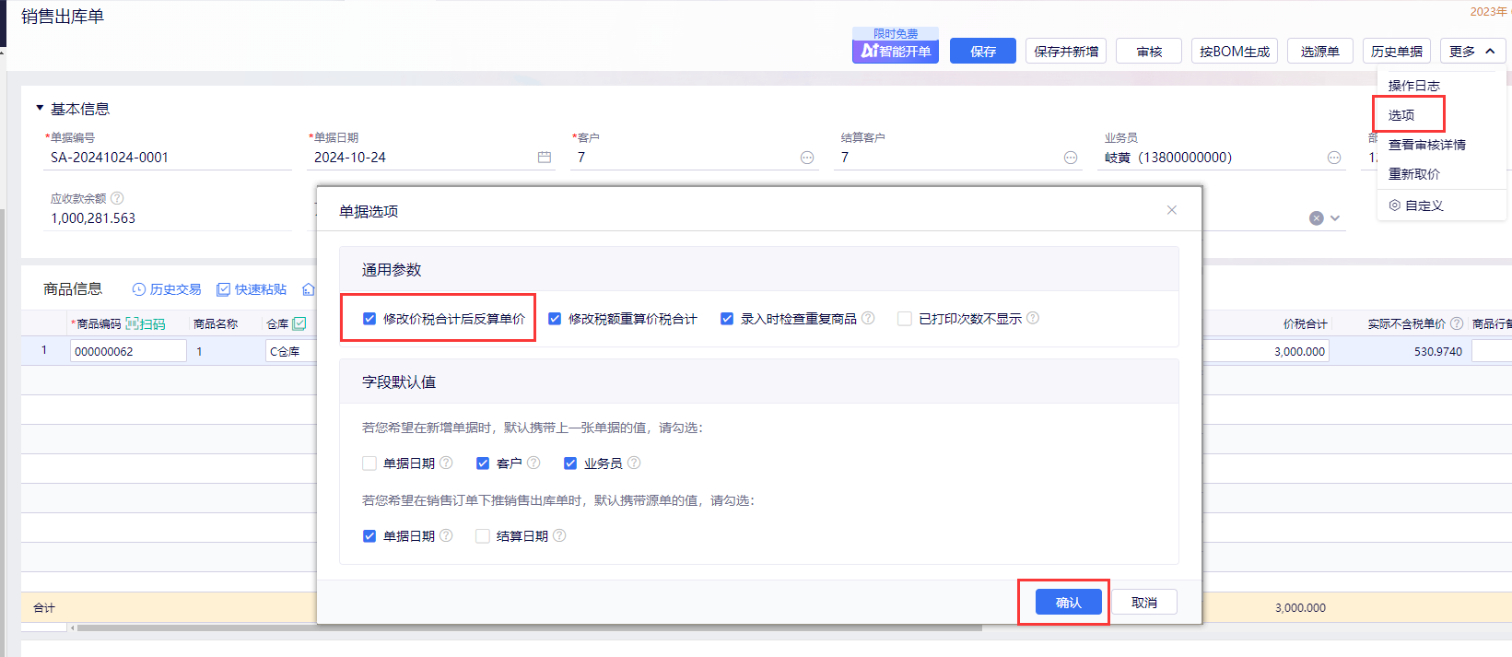Click the 商品名称 column header
This screenshot has width=1512, height=657.
click(x=216, y=323)
